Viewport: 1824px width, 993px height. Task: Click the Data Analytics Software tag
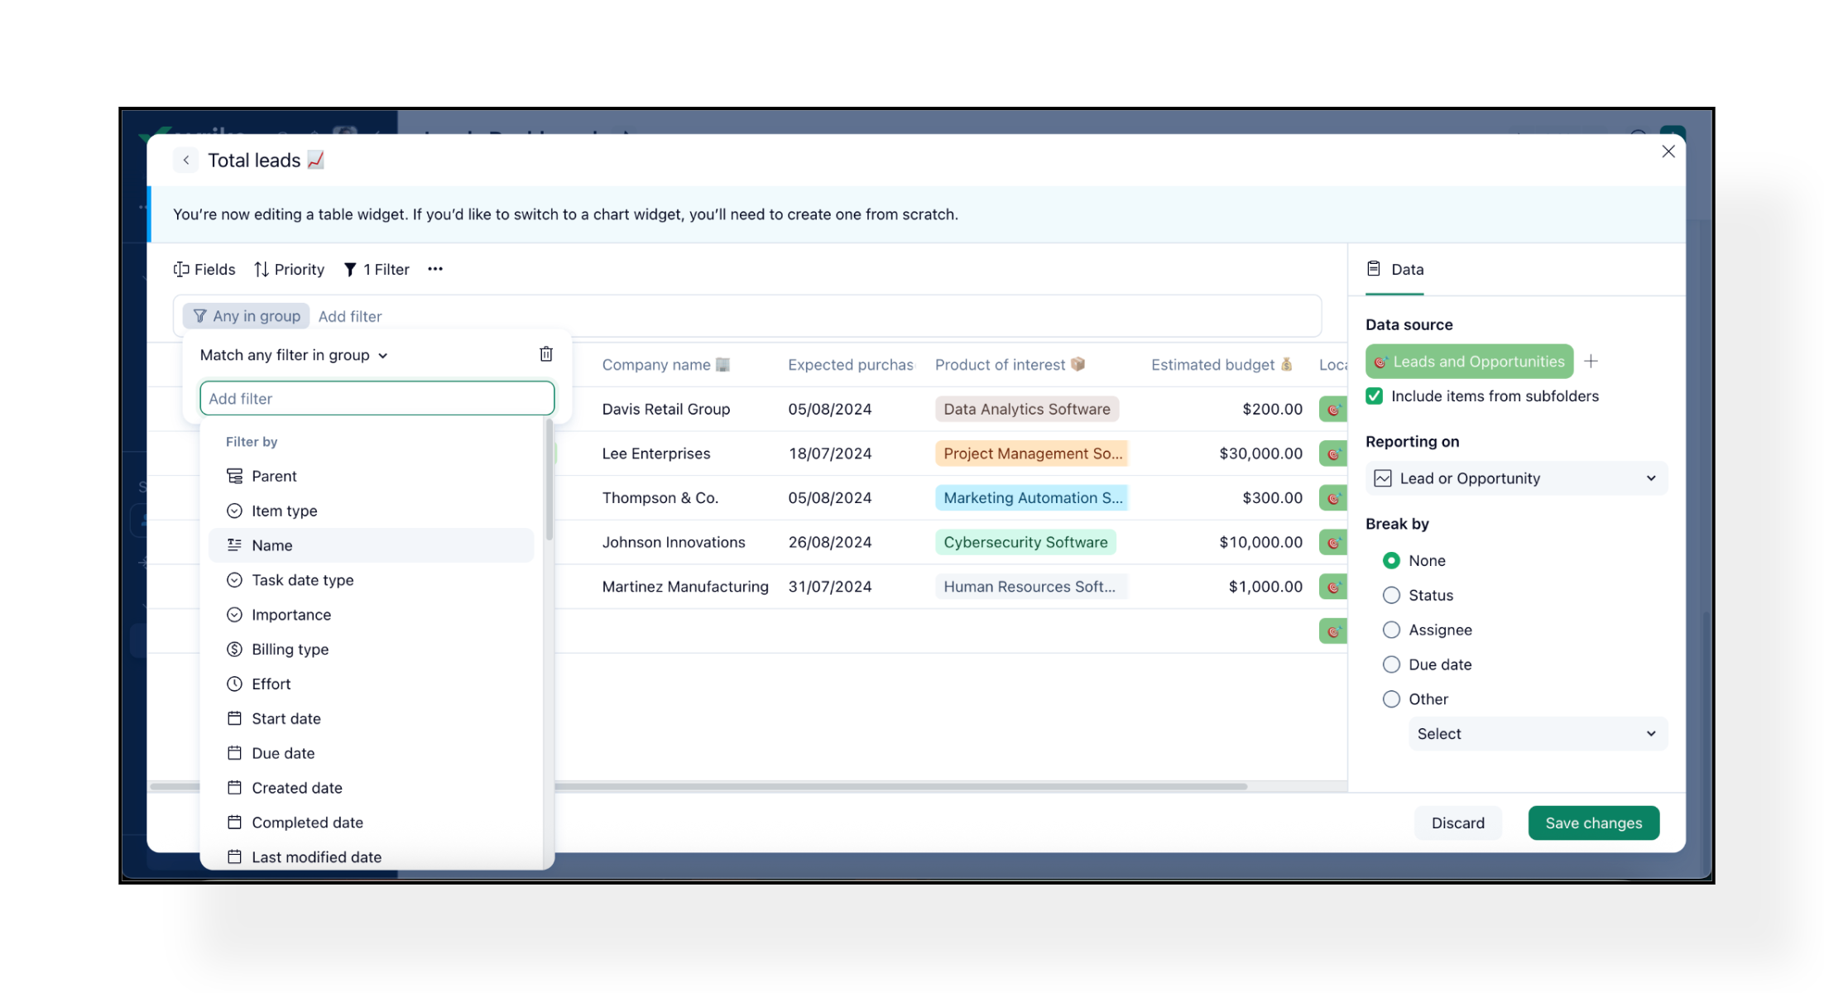pyautogui.click(x=1027, y=410)
